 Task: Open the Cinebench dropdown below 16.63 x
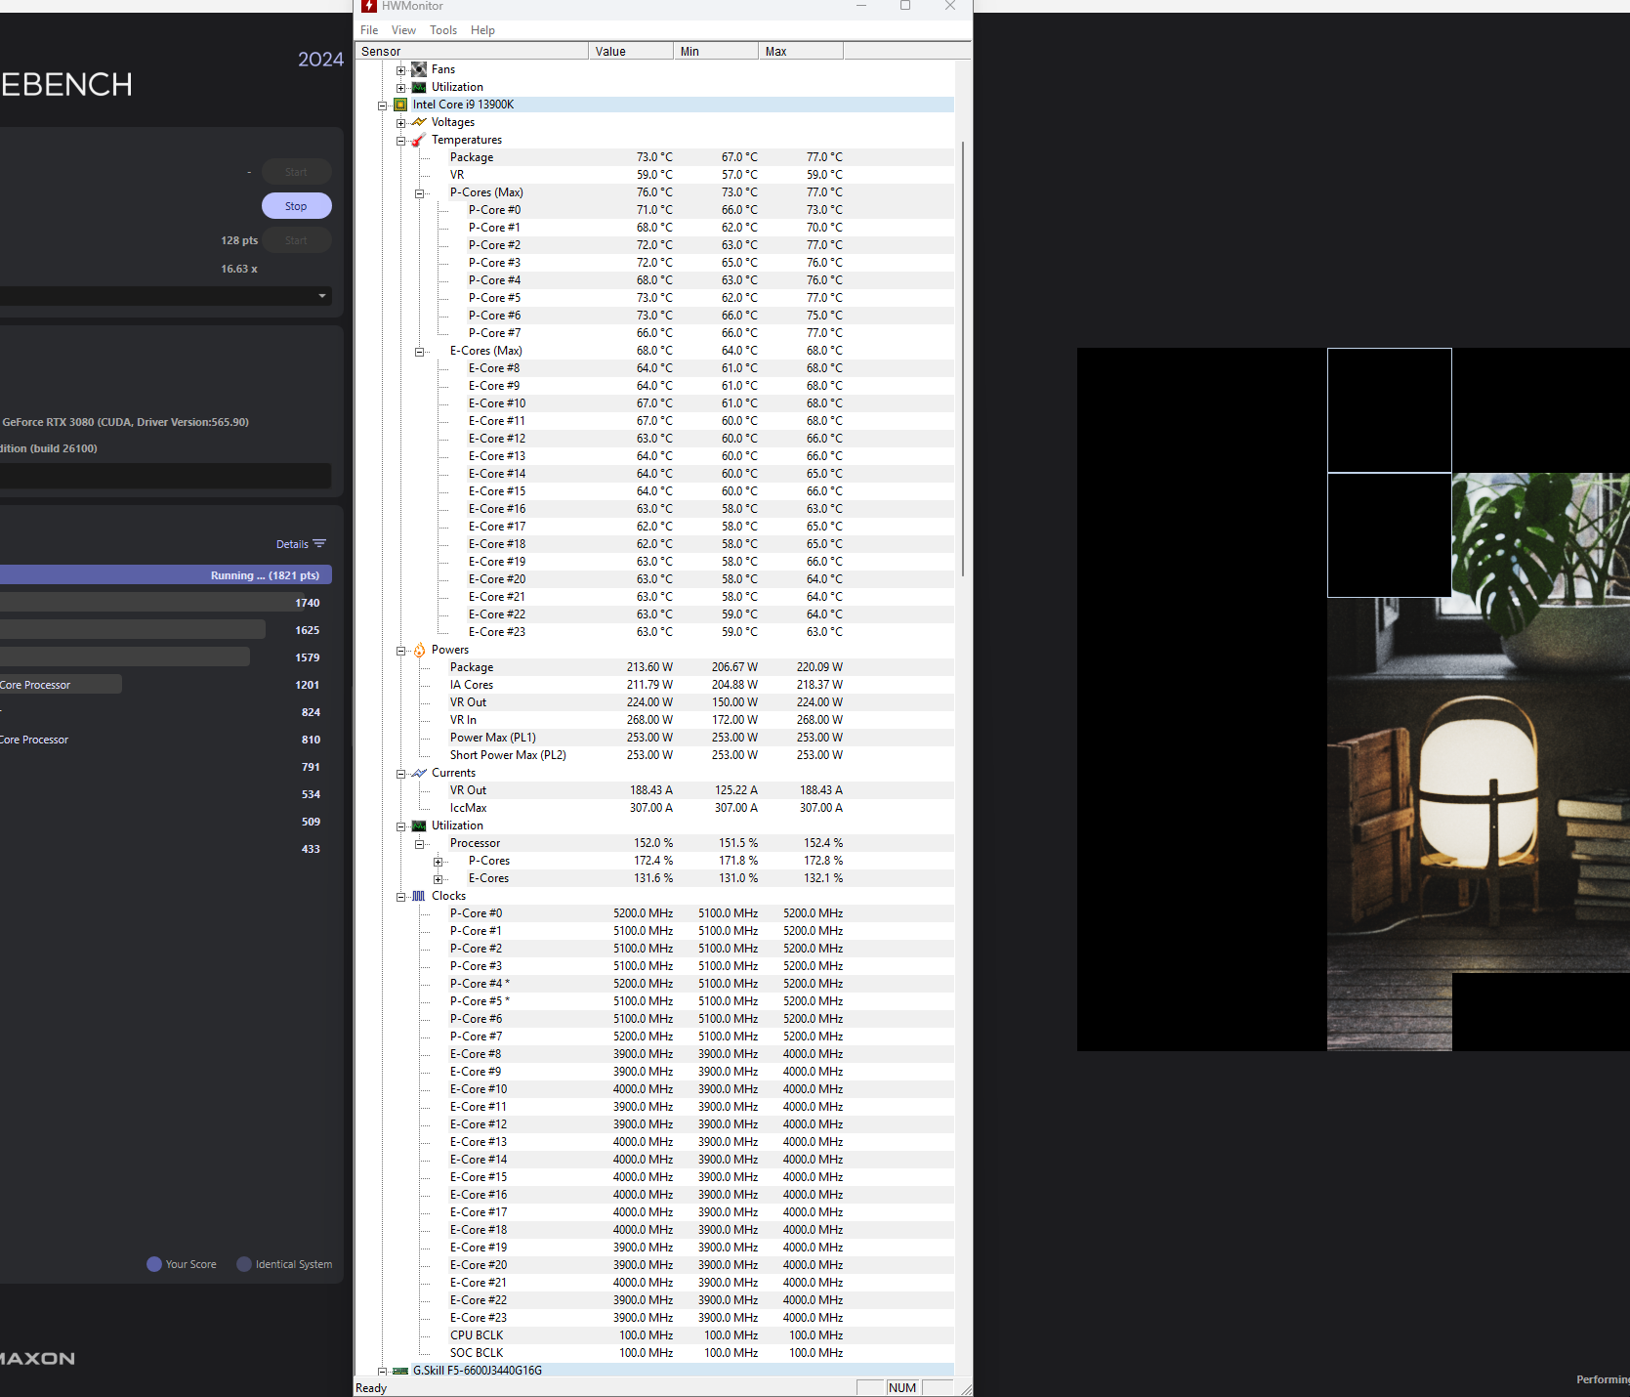166,296
